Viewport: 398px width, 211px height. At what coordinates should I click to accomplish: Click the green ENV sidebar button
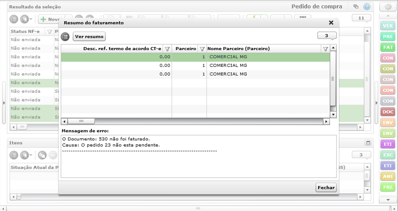click(388, 134)
